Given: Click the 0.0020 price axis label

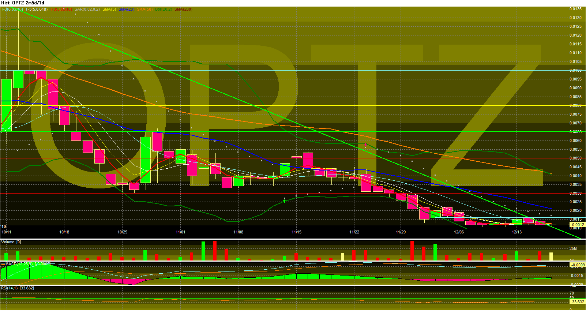Looking at the screenshot, I should click(575, 210).
